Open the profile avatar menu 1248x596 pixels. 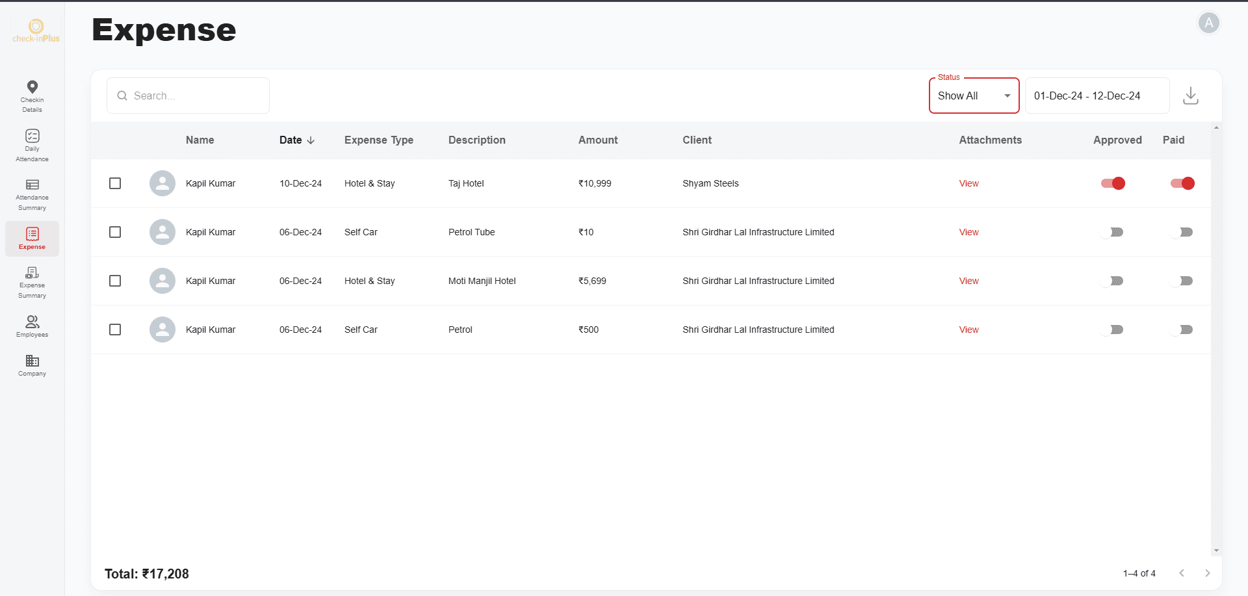click(x=1208, y=23)
